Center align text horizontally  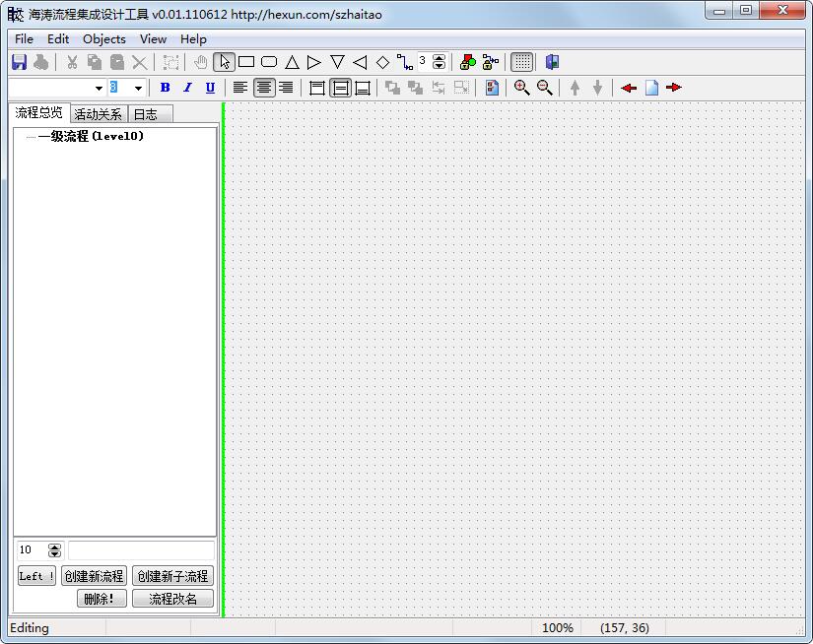[x=264, y=88]
